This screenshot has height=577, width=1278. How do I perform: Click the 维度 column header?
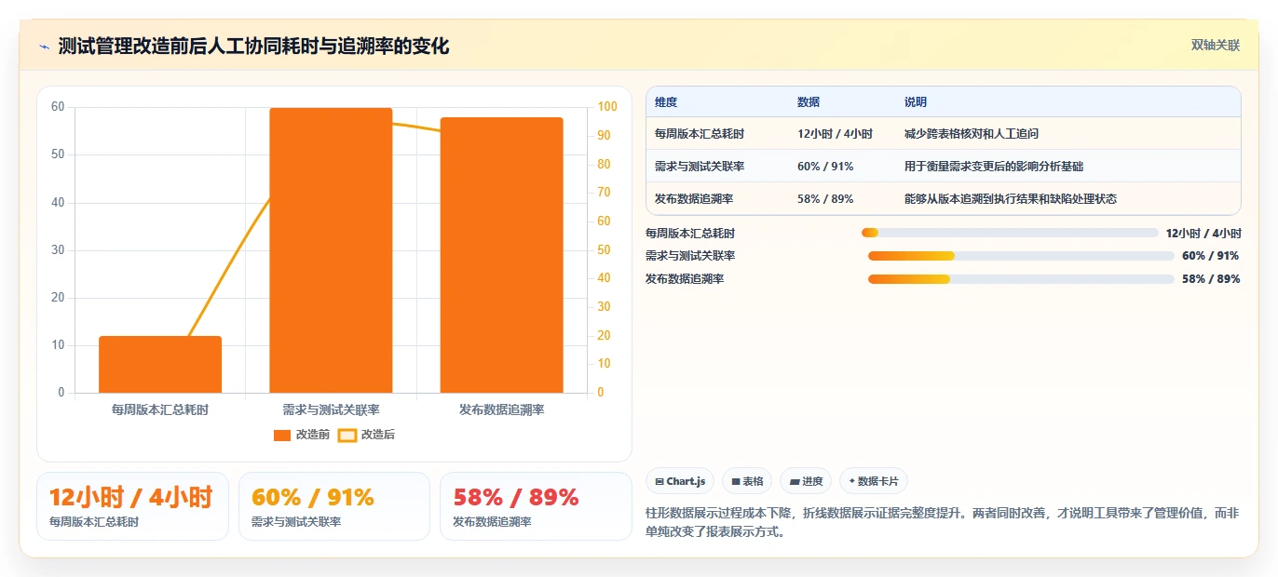tap(666, 102)
